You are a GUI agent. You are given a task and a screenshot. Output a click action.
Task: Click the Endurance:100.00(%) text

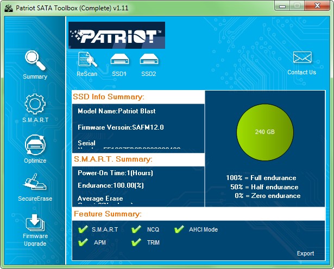(x=111, y=185)
